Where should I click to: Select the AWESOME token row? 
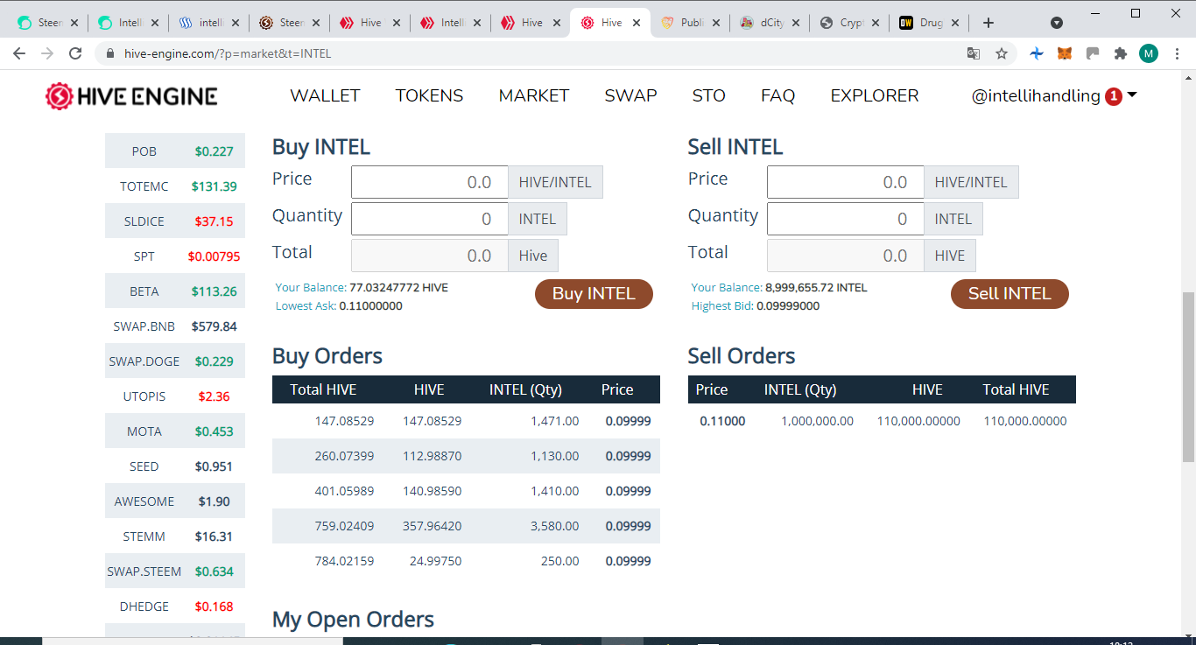[175, 501]
